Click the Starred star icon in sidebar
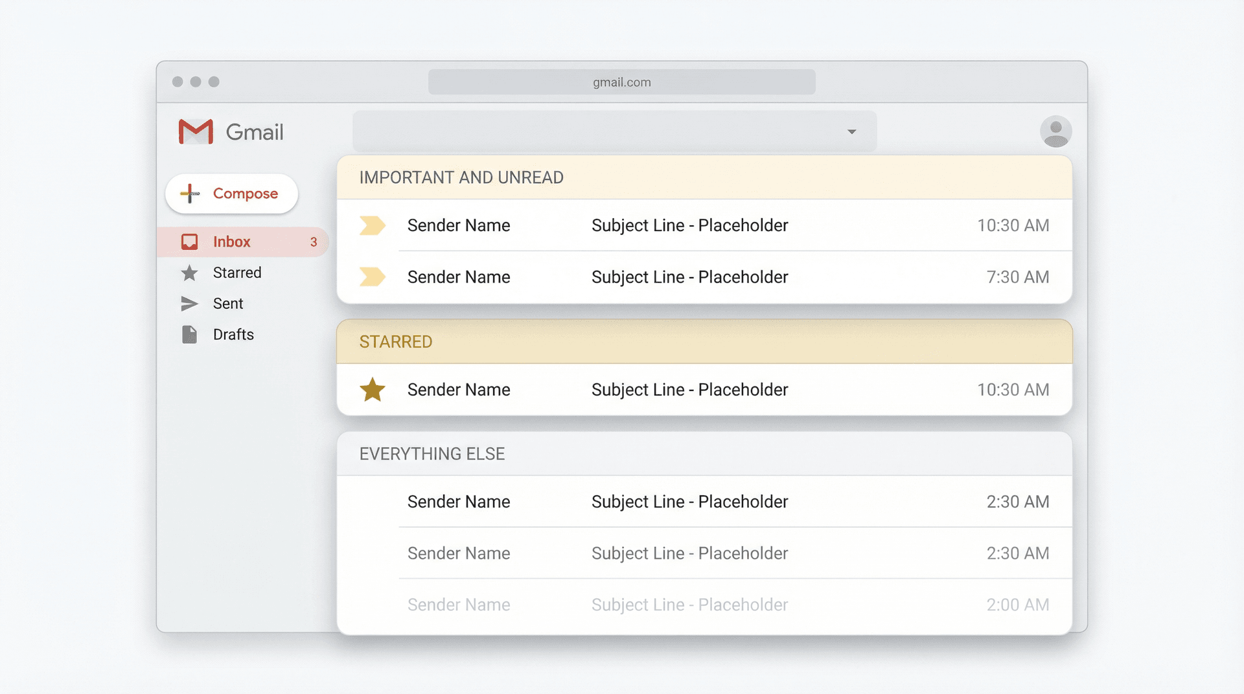1244x694 pixels. [x=189, y=273]
